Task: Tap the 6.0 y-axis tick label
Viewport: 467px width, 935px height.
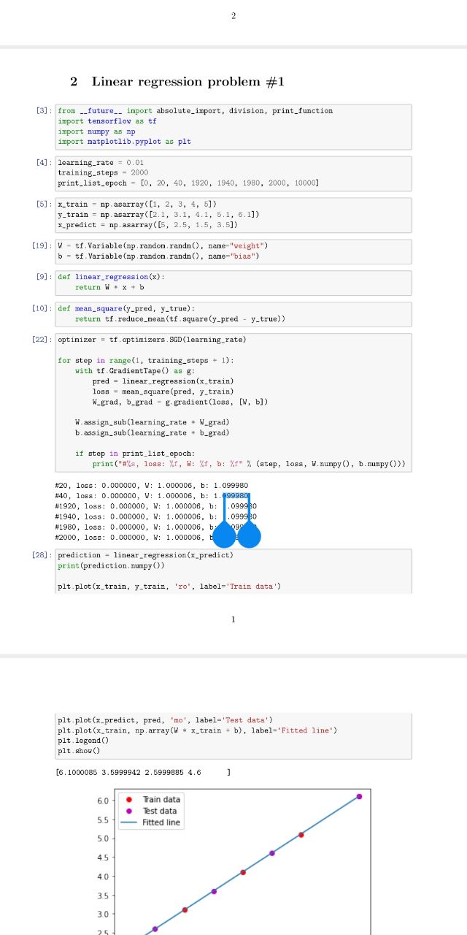Action: [x=103, y=801]
